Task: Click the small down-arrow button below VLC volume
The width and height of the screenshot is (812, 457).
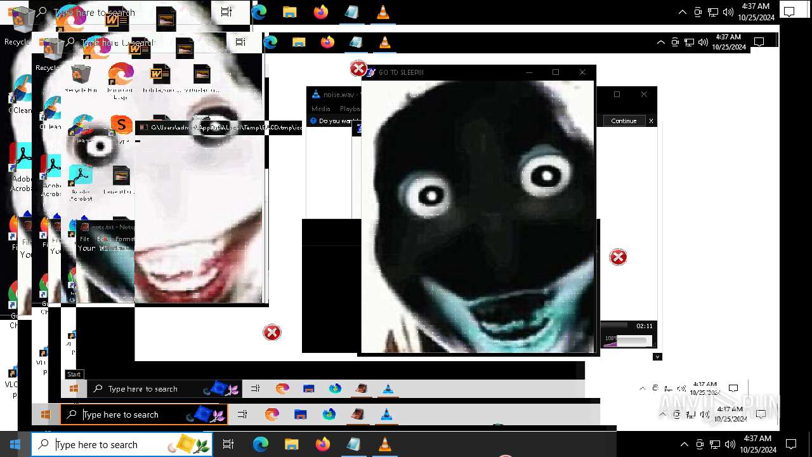Action: coord(657,357)
